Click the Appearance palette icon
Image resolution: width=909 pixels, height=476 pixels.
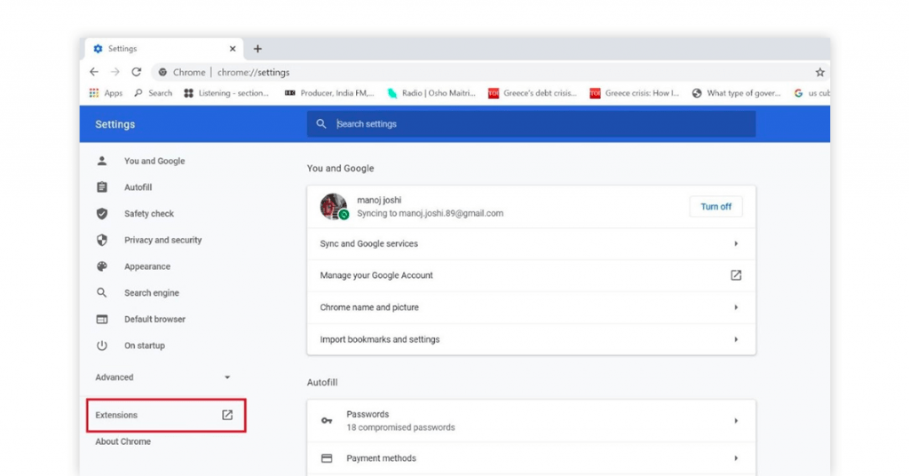[x=102, y=266]
